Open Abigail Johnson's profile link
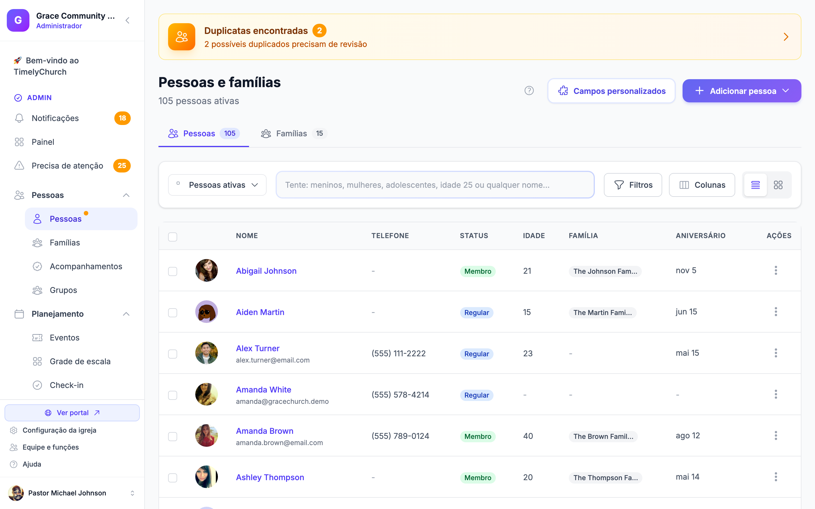This screenshot has width=815, height=509. (266, 271)
